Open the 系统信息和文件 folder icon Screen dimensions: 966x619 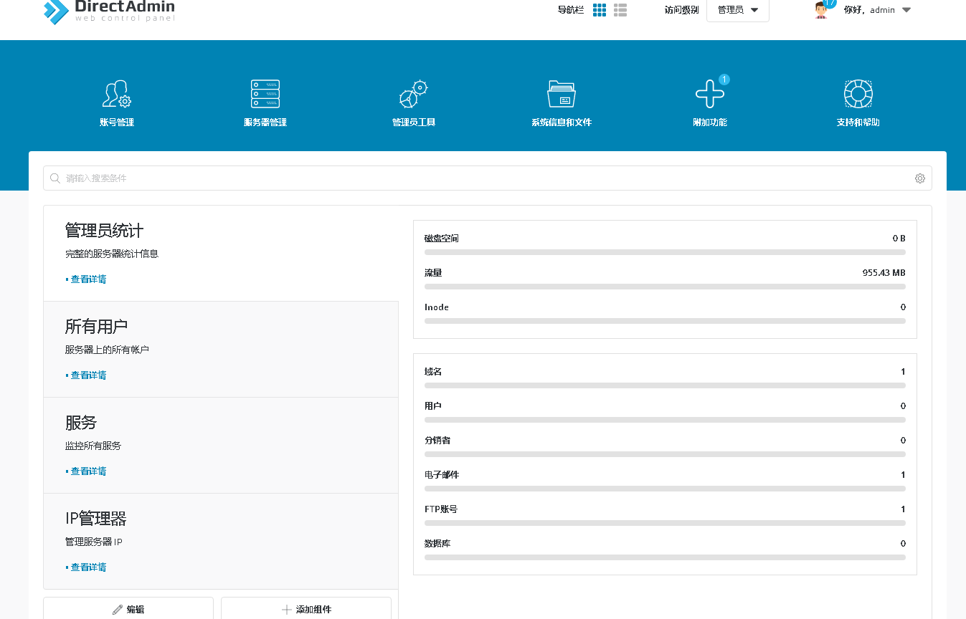pos(562,94)
